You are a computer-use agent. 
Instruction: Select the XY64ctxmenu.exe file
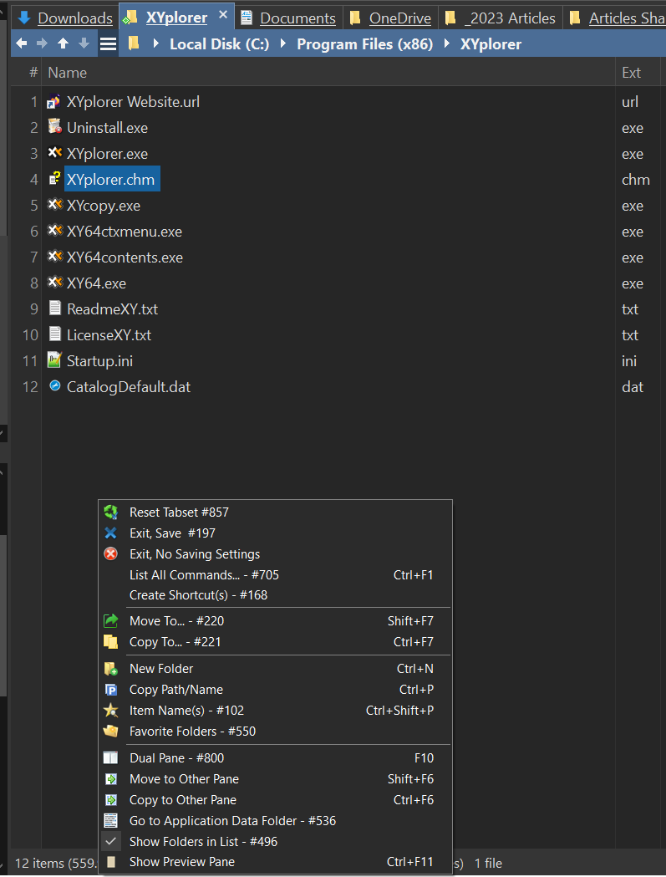point(125,232)
